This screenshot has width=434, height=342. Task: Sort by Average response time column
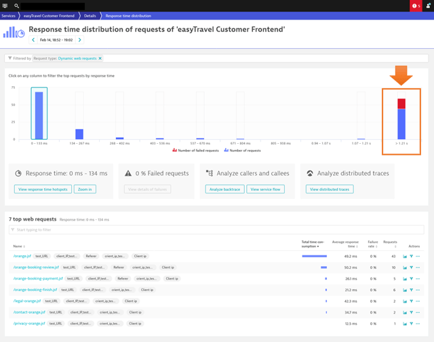(x=345, y=244)
